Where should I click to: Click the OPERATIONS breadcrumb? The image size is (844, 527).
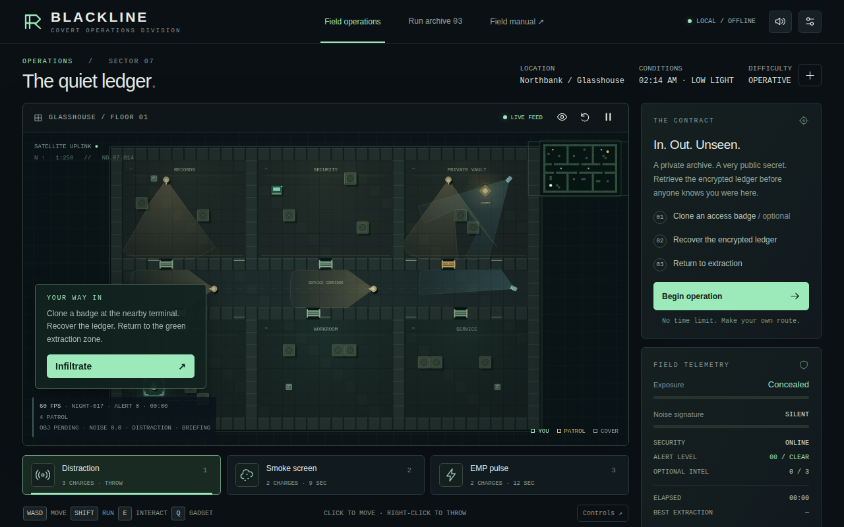[47, 61]
